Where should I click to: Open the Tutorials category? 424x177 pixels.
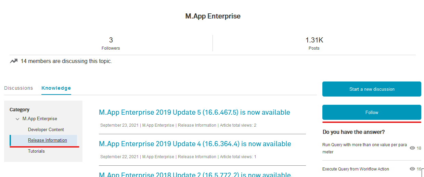click(x=36, y=151)
